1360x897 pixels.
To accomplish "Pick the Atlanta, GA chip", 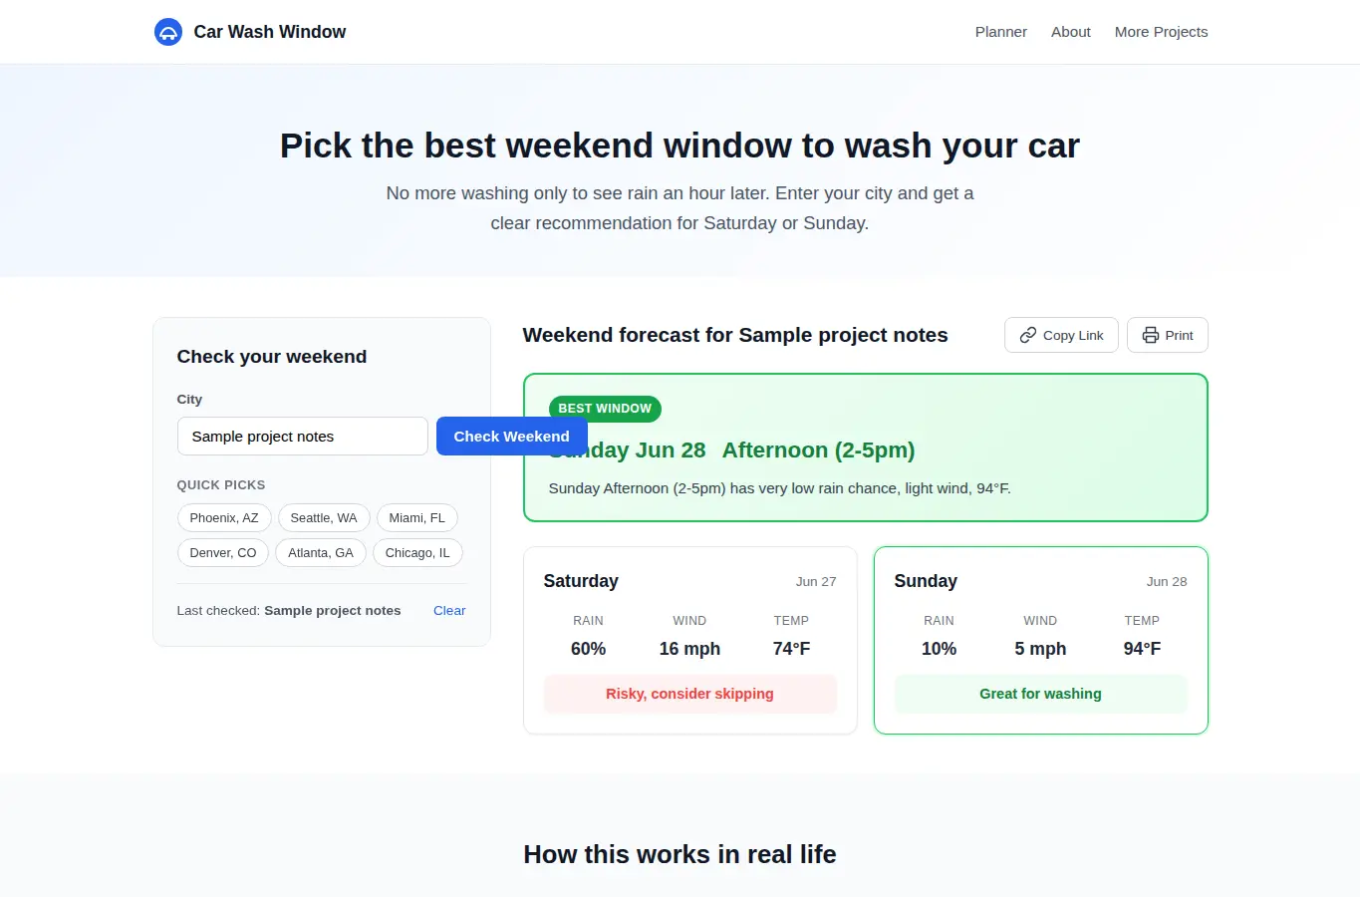I will coord(321,553).
